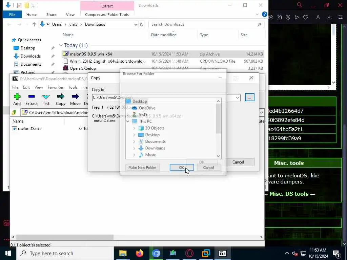Click the 7-Zip taskbar icon
Screen dimensions: 347x260
tap(222, 253)
